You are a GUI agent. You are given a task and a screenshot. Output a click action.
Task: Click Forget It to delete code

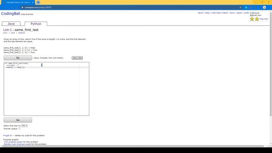pyautogui.click(x=8, y=136)
